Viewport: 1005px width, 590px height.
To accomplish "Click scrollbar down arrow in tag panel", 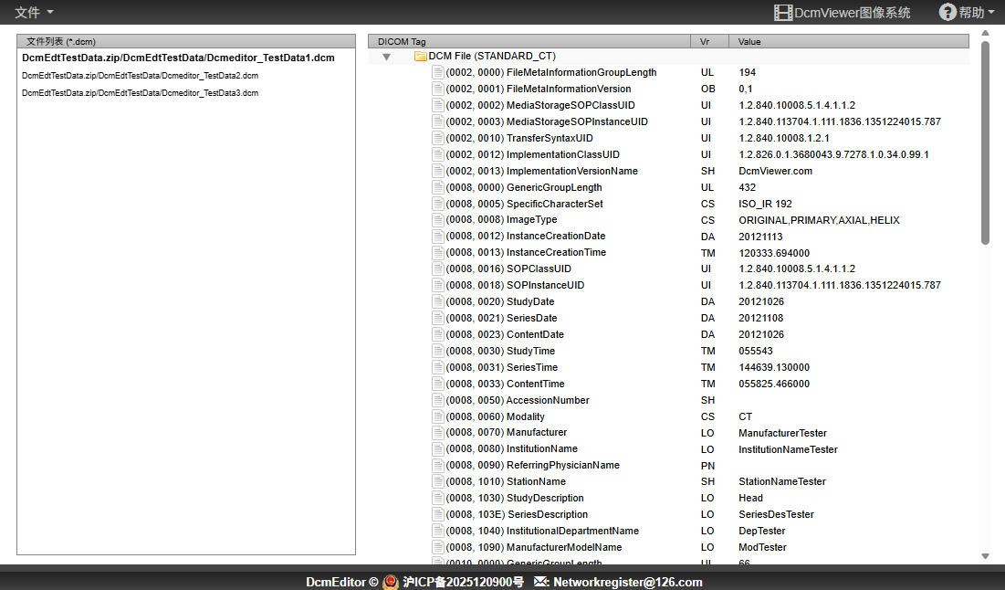I will point(985,555).
